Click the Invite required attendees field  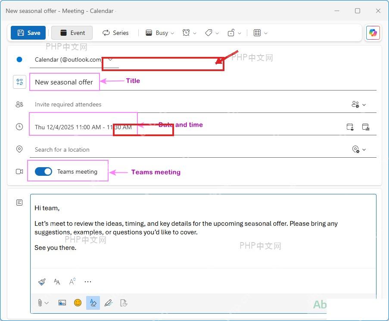[x=189, y=104]
